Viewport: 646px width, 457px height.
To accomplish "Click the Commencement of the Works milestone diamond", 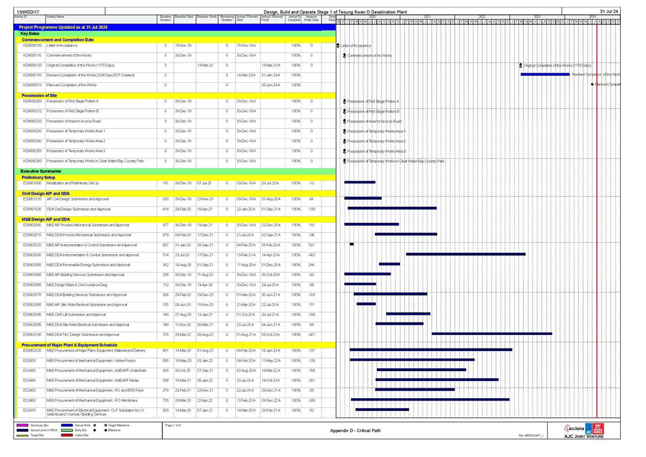I will pos(344,56).
